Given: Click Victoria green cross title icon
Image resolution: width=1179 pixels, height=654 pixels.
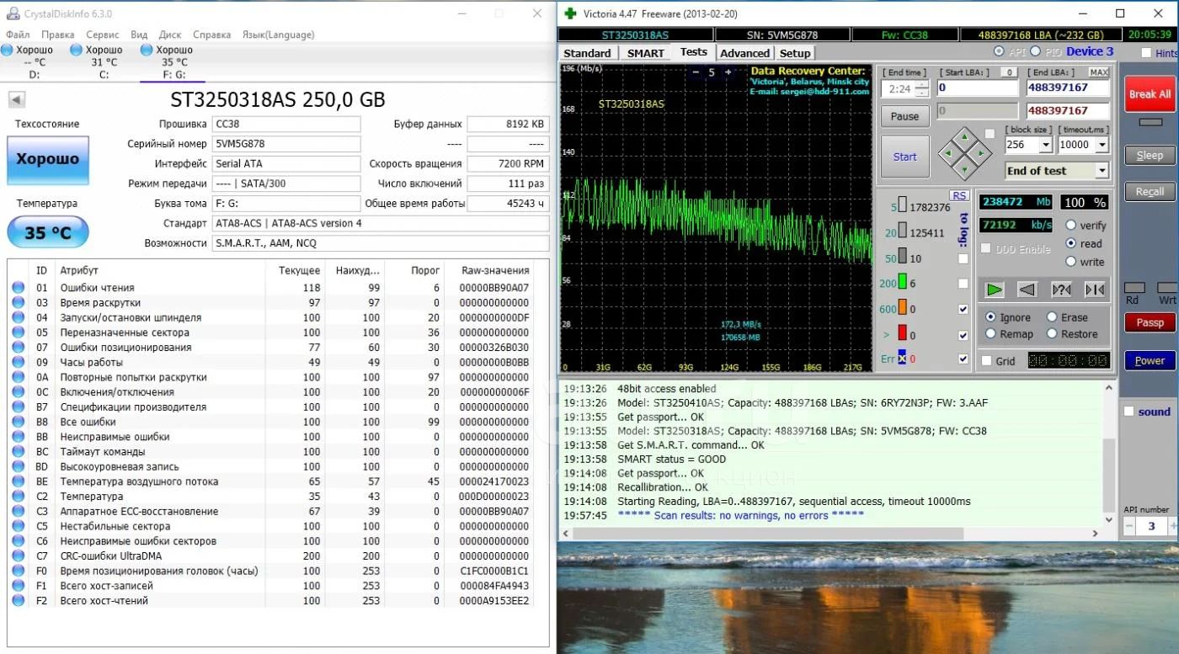Looking at the screenshot, I should click(x=571, y=13).
